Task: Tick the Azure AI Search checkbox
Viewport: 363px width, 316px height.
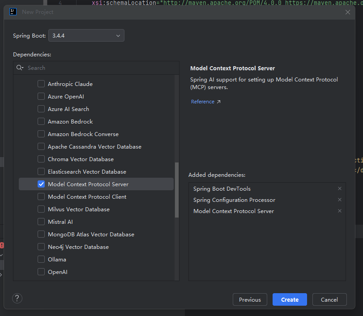Action: click(41, 109)
